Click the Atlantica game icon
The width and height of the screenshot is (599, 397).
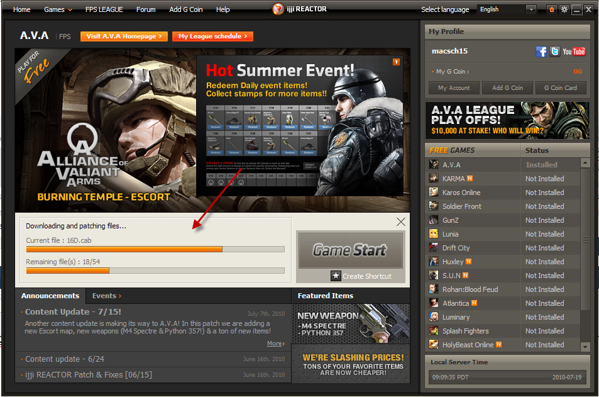[434, 303]
